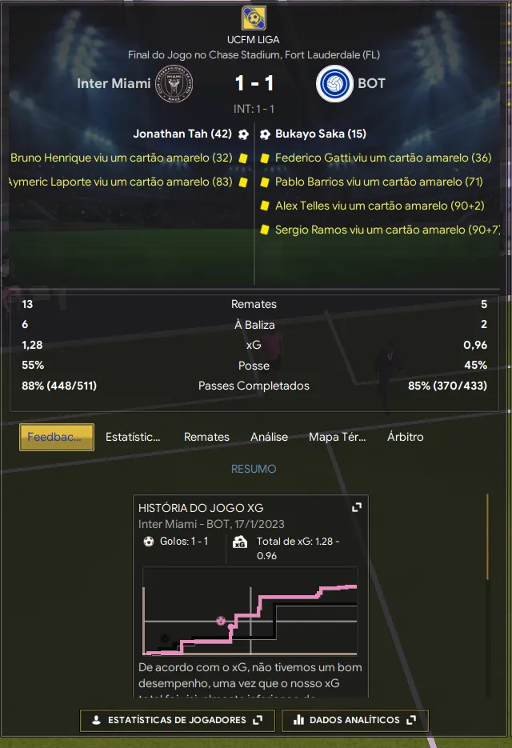The image size is (512, 748).
Task: Click Aymeric Laporte's yellow card icon
Action: click(x=242, y=182)
